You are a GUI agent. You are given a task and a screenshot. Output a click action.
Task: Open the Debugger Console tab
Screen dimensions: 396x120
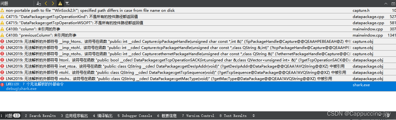[x=135, y=116]
